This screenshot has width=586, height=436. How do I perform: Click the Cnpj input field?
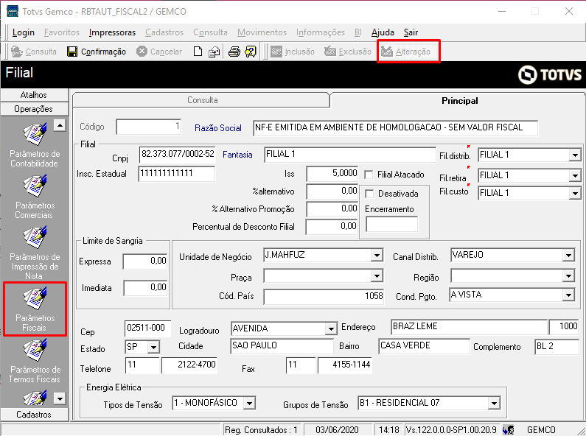click(x=178, y=155)
